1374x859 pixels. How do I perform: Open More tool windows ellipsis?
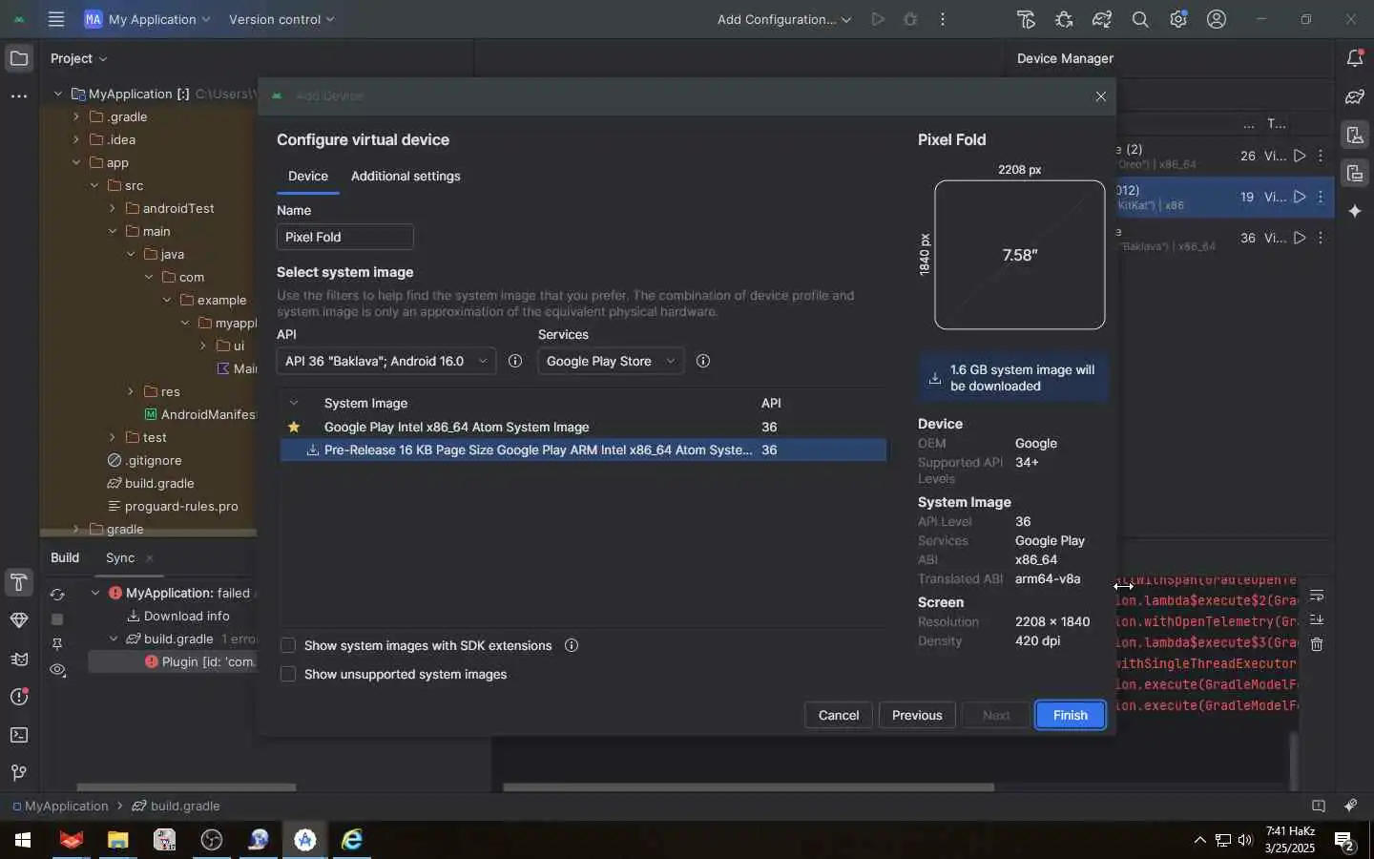18,96
